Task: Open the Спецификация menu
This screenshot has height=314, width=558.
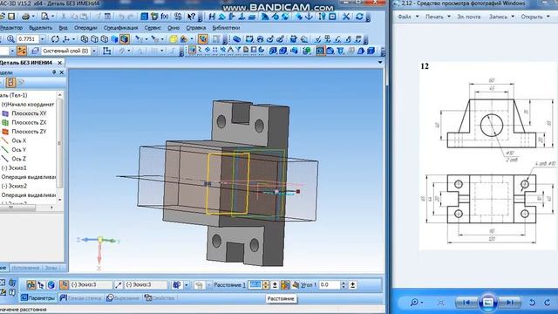Action: (x=120, y=27)
